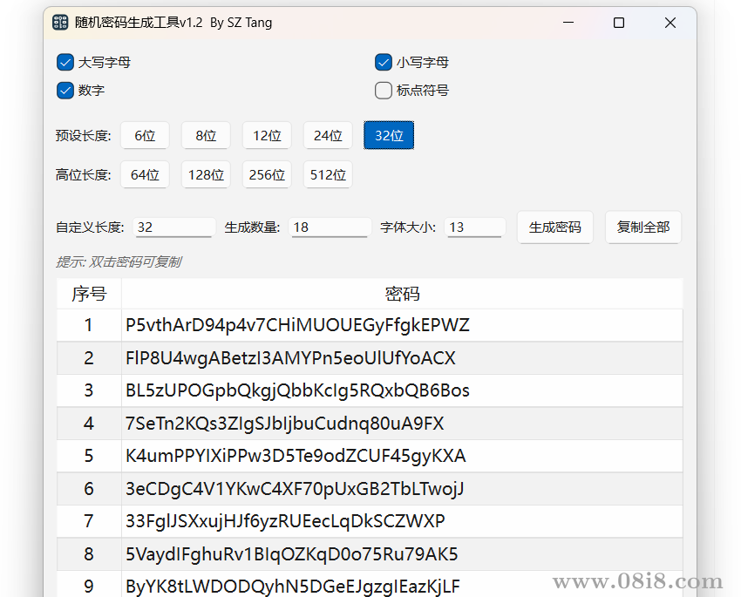Choose the 512位 high length option

[x=328, y=174]
